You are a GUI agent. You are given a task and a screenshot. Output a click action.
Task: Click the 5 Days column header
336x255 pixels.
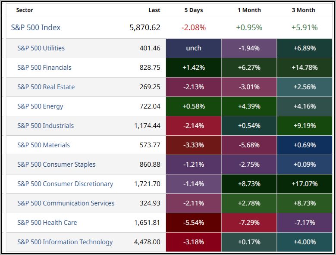tap(194, 10)
